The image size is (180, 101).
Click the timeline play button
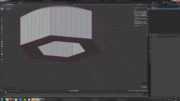75,91
